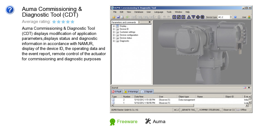258x134 pixels.
Task: Open the Device type dropdown
Action: point(231,17)
